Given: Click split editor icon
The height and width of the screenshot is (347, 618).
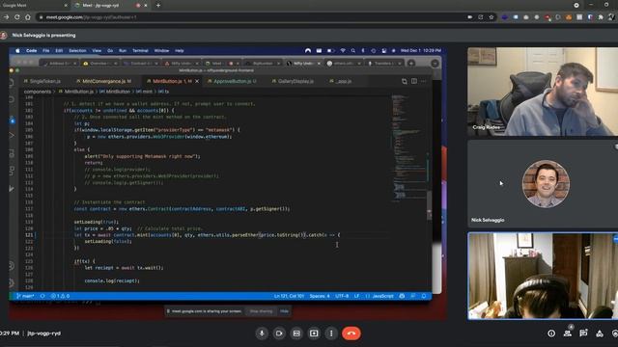Looking at the screenshot, I should (414, 81).
